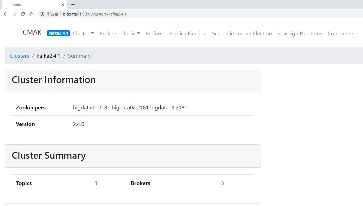The width and height of the screenshot is (363, 206).
Task: Click the Clusters breadcrumb link
Action: tap(19, 56)
